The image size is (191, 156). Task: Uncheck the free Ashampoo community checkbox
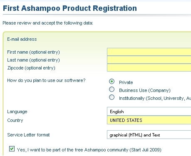click(12, 149)
